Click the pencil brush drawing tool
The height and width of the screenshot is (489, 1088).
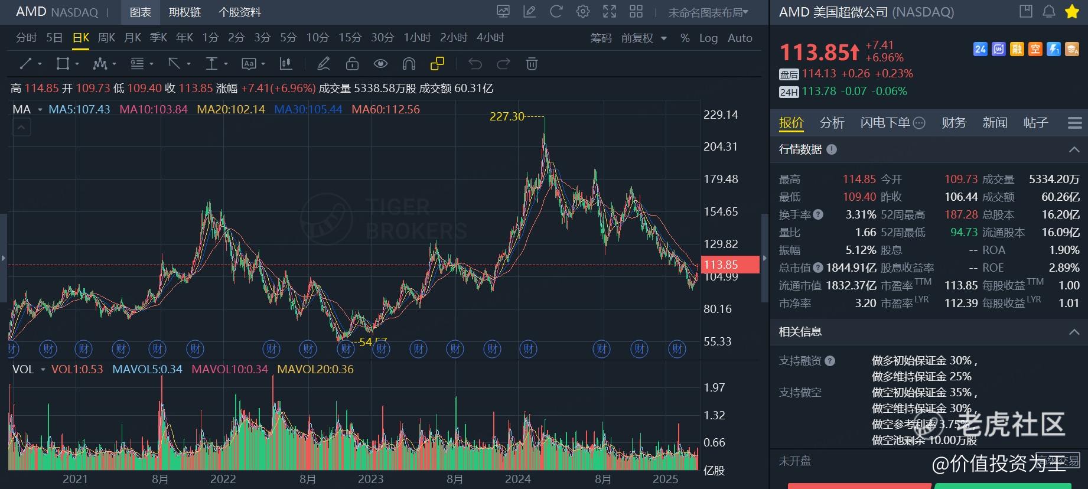(324, 64)
